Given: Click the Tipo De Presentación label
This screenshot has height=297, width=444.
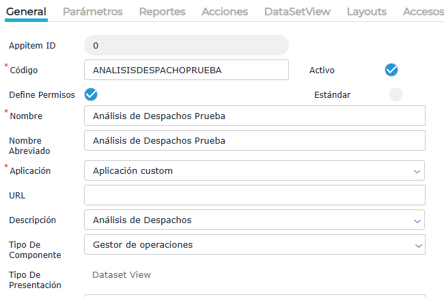Looking at the screenshot, I should click(x=35, y=279).
